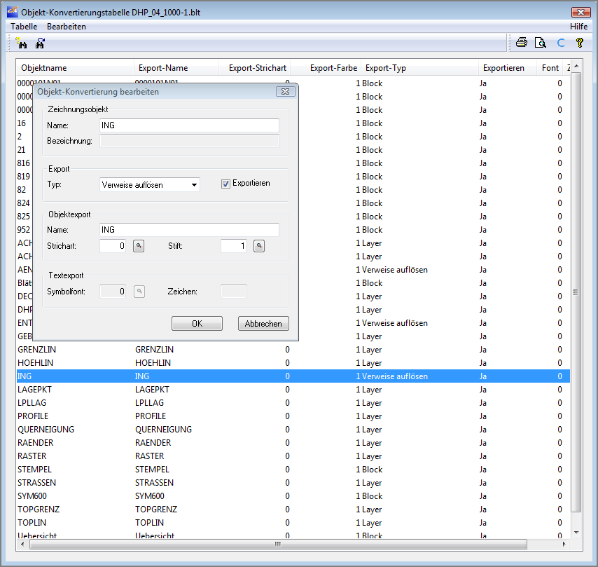Select HOEHLIN in the Objektname column
The image size is (598, 567).
tap(35, 363)
